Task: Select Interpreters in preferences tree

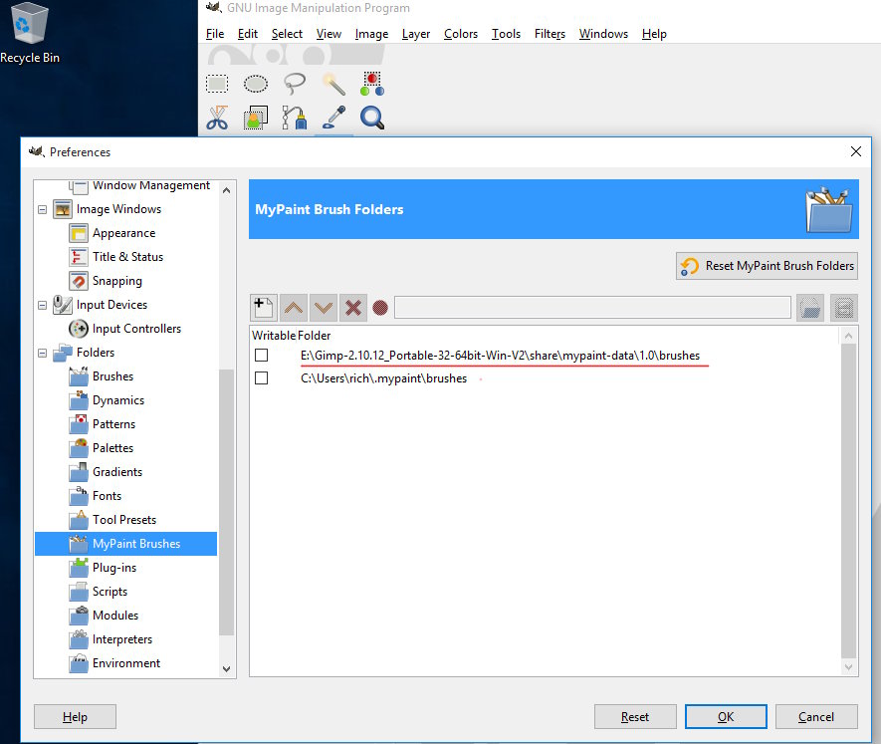Action: (121, 639)
